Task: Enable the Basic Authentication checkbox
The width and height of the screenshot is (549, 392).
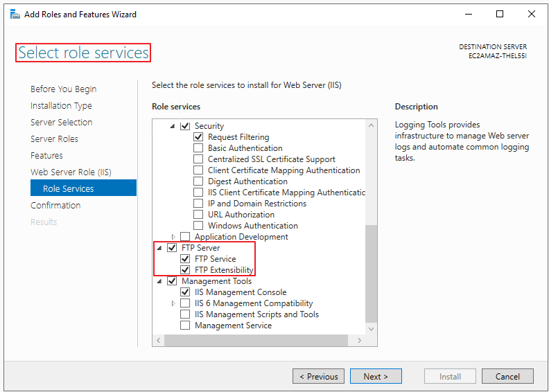Action: point(198,148)
